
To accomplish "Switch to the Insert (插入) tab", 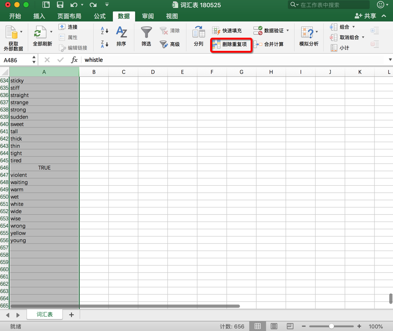I will point(40,16).
